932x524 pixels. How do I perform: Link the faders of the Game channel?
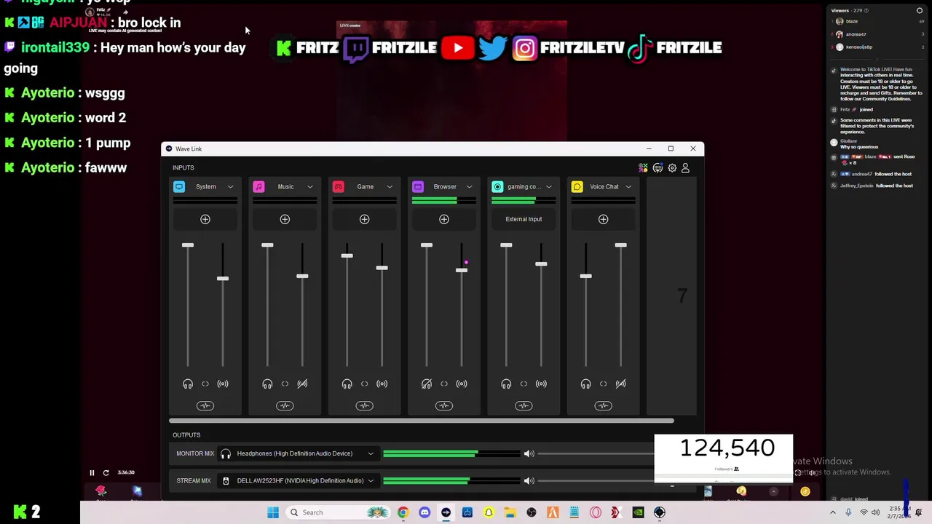click(x=364, y=384)
